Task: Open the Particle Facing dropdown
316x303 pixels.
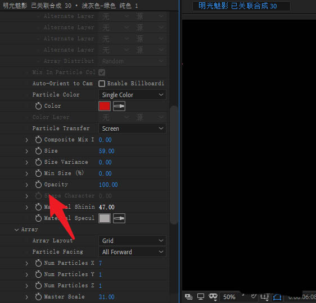Action: point(132,252)
